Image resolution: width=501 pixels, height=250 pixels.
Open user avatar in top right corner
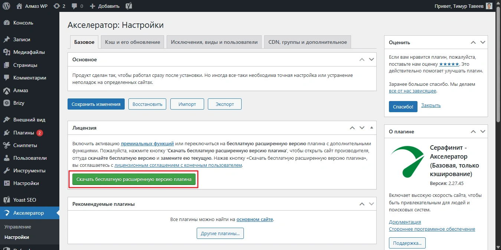pyautogui.click(x=489, y=6)
